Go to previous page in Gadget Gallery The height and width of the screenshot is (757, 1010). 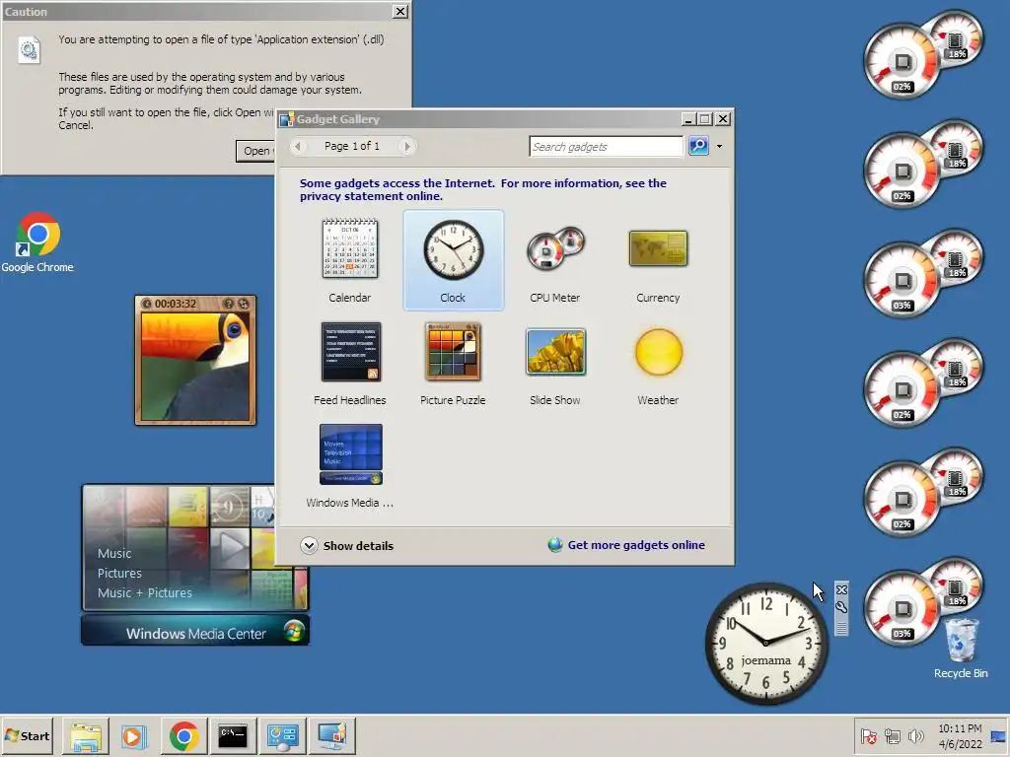coord(298,146)
